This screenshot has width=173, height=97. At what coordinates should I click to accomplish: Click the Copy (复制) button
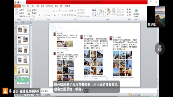tap(22, 13)
